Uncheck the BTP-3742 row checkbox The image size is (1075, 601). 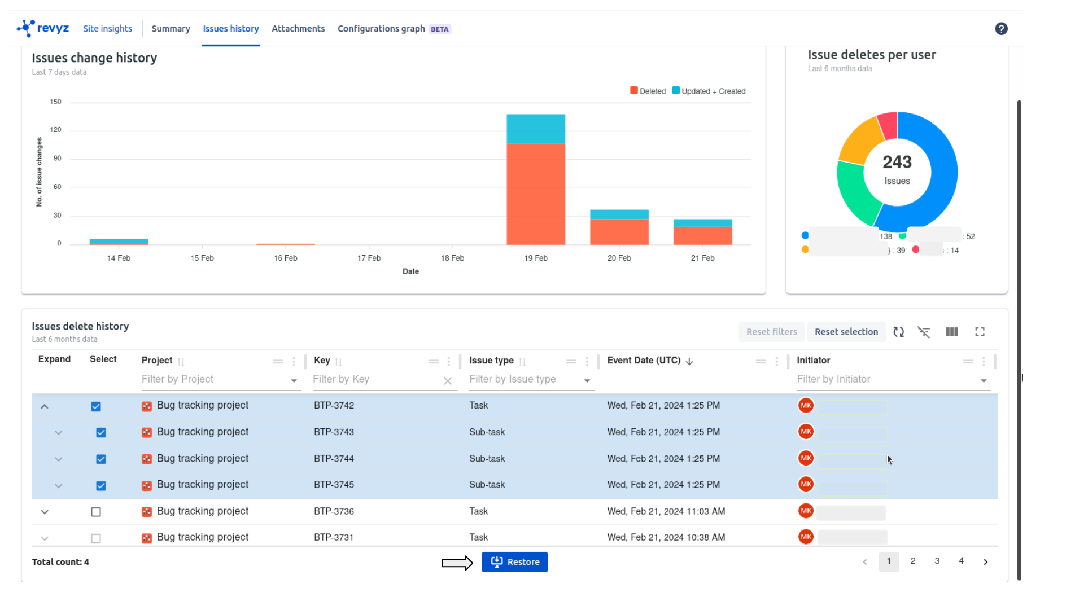96,406
